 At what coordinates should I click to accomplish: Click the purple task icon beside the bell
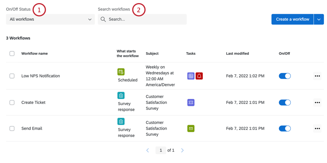(191, 76)
